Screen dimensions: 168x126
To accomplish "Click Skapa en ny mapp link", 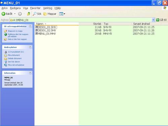I will pyautogui.click(x=15, y=31).
